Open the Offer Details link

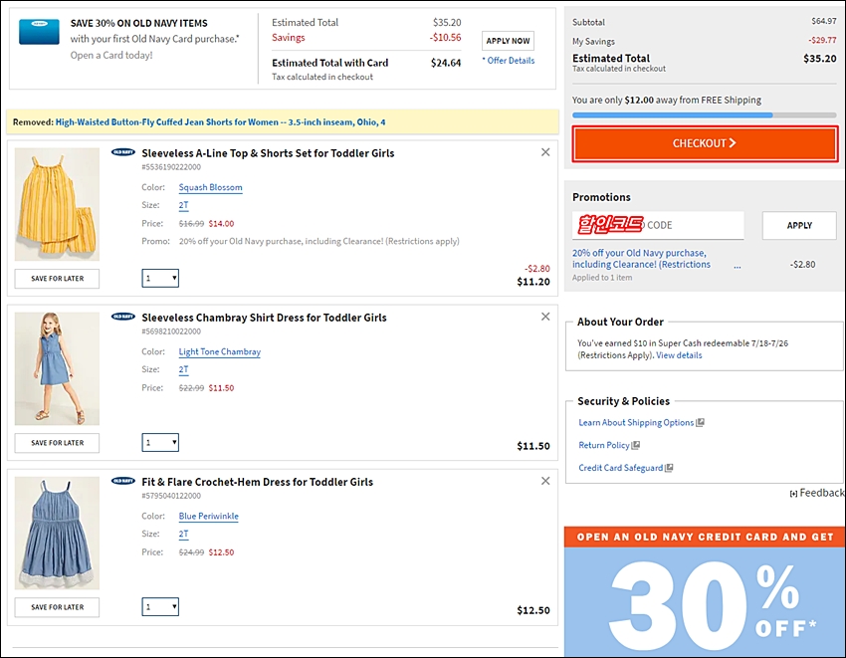509,61
